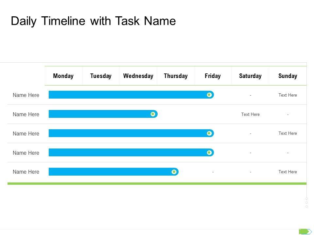Select the end marker of the second row bar
Screen dimensions: 314x235
pos(153,114)
